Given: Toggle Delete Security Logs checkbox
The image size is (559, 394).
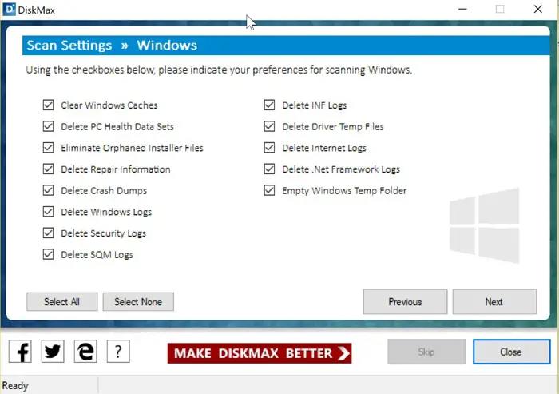Looking at the screenshot, I should tap(48, 233).
